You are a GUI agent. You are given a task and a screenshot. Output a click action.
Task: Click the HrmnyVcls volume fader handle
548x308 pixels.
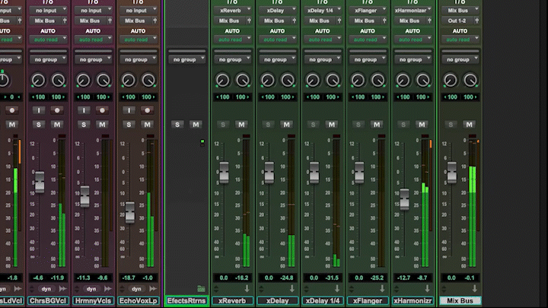tap(85, 196)
